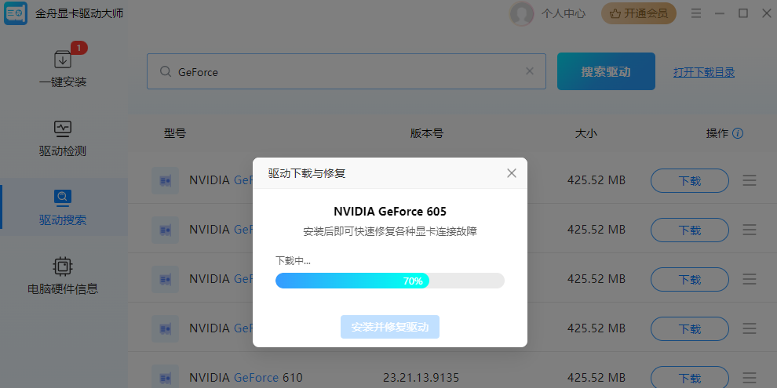
Task: Click the 1 badge on 一键安装
Action: [x=78, y=48]
